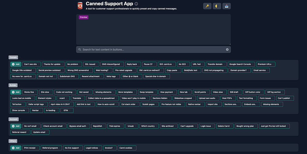Click the plus icon on the Builder Add button
Image resolution: width=307 pixels, height=154 pixels.
coord(13,92)
